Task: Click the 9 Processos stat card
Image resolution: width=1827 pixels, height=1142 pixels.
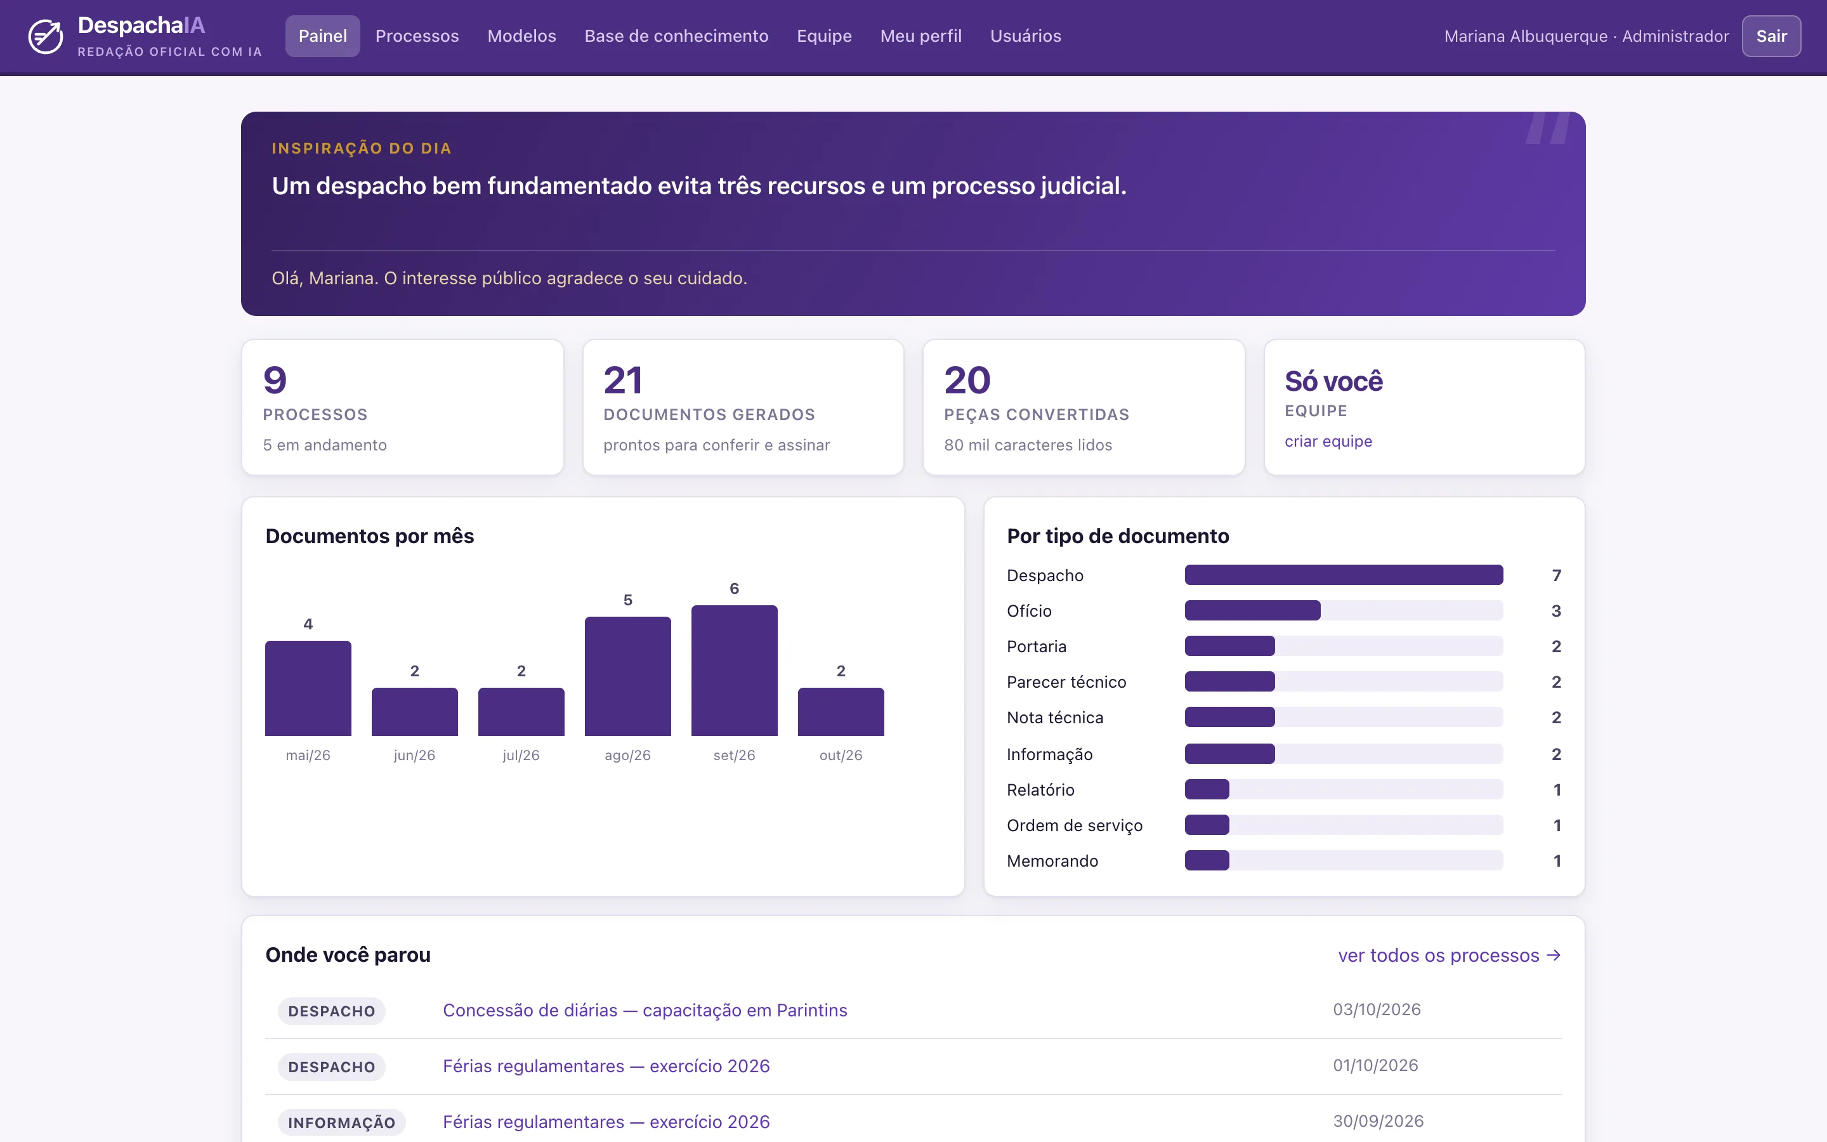Action: (x=402, y=408)
